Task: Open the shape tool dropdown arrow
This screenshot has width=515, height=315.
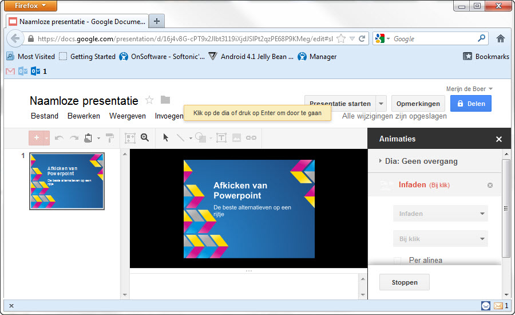Action: pos(211,139)
